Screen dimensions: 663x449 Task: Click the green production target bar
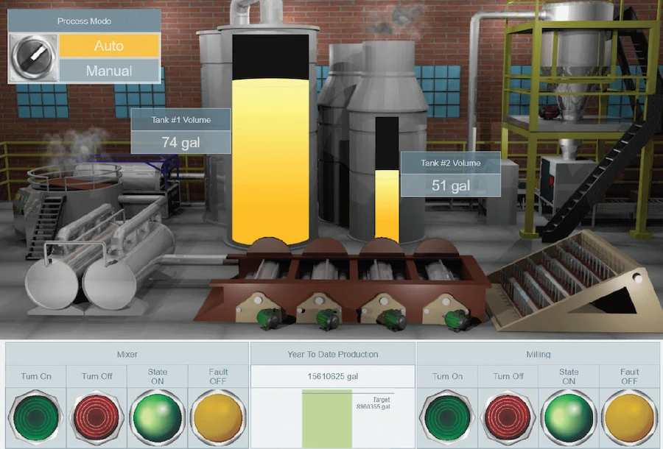[326, 420]
